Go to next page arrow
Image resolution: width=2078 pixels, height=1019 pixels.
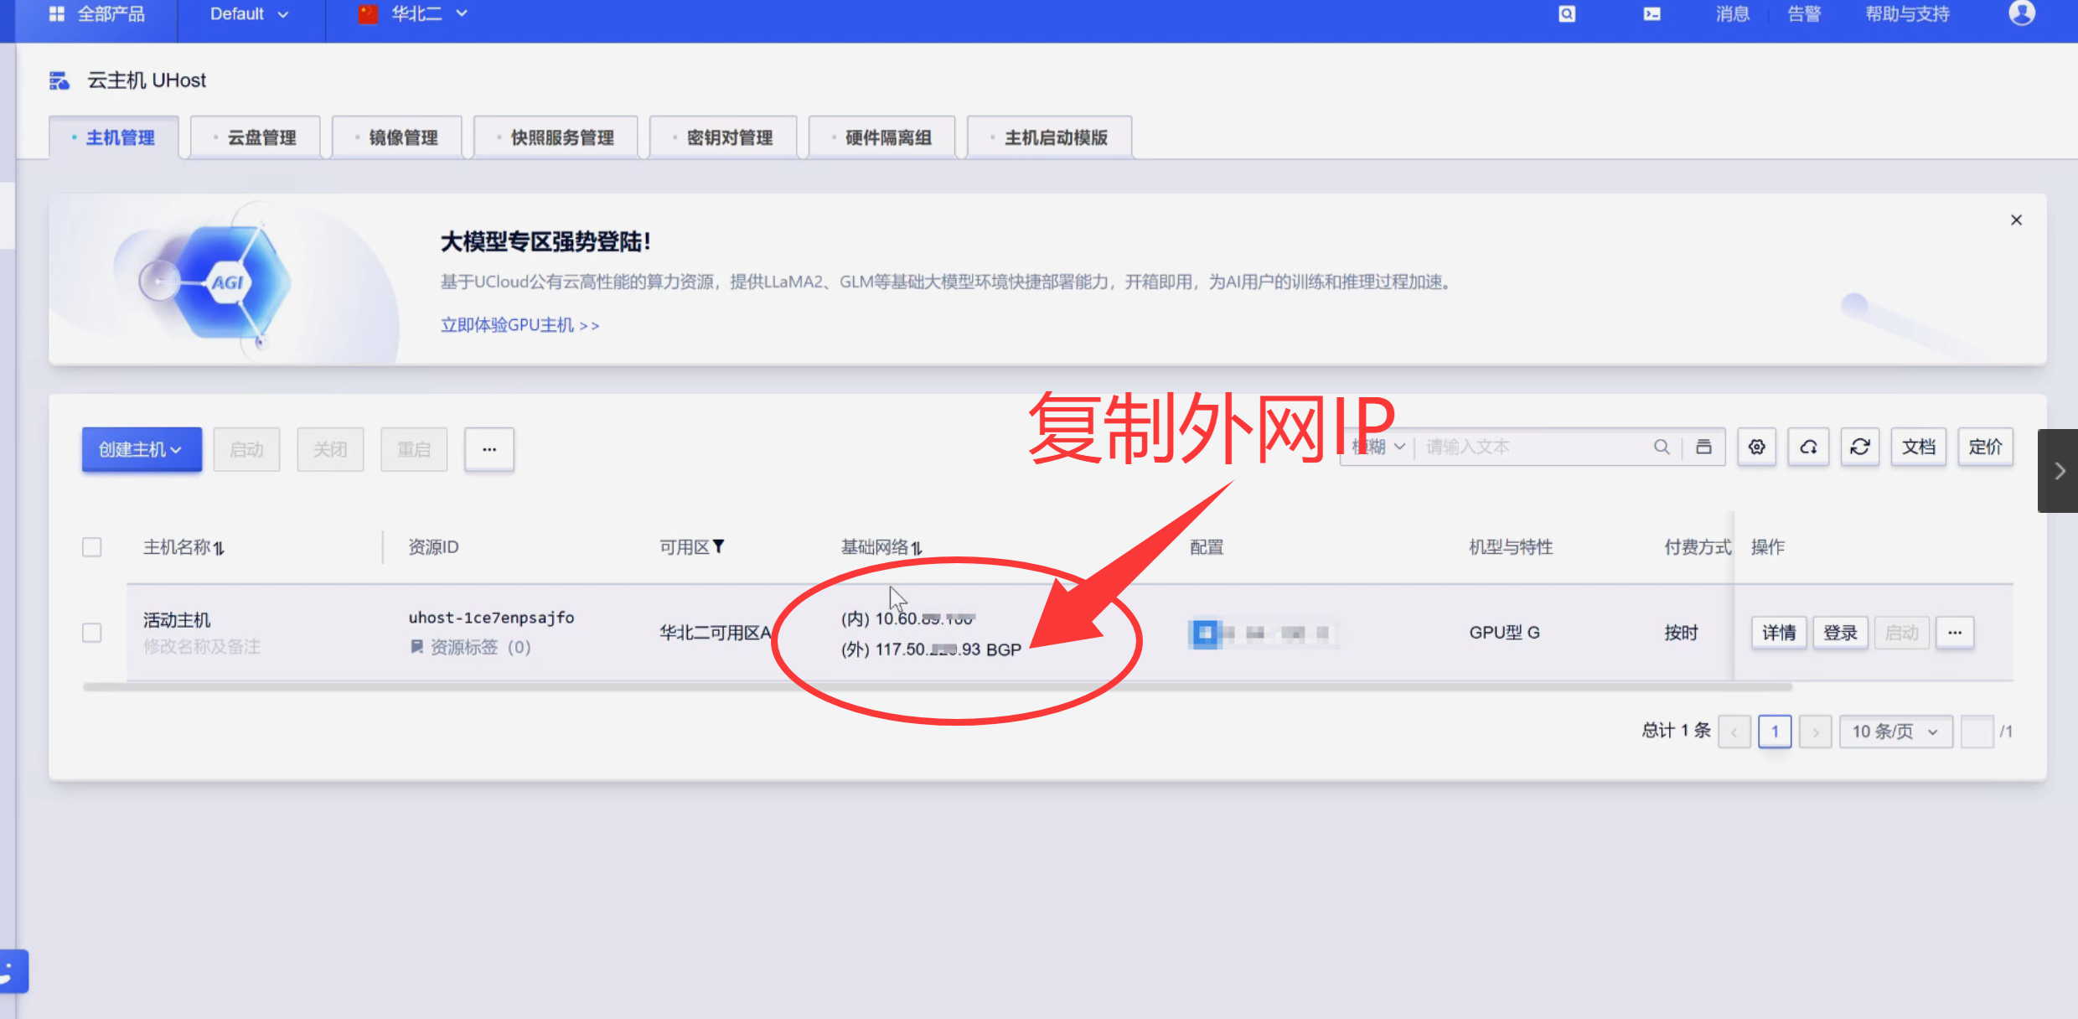pos(1815,732)
